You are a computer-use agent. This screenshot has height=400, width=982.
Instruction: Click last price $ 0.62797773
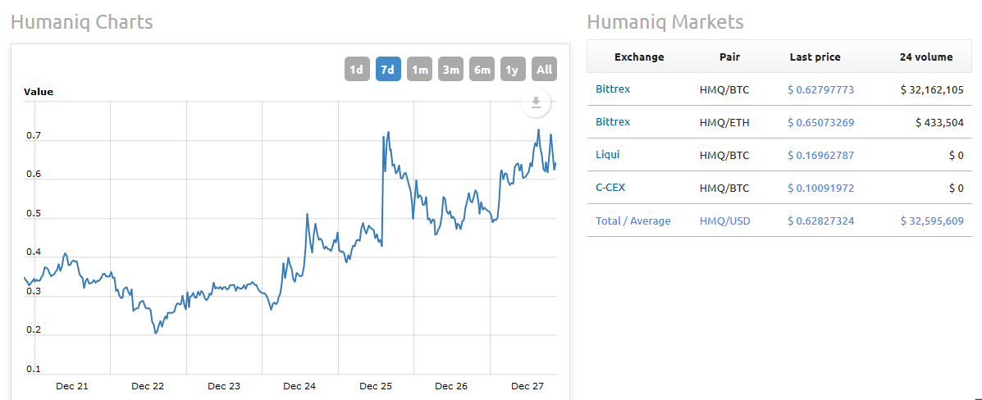click(x=820, y=89)
